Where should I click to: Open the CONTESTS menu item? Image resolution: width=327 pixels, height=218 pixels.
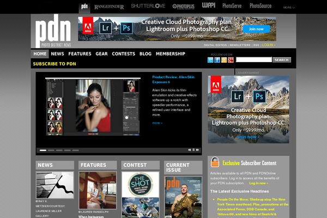coord(124,54)
